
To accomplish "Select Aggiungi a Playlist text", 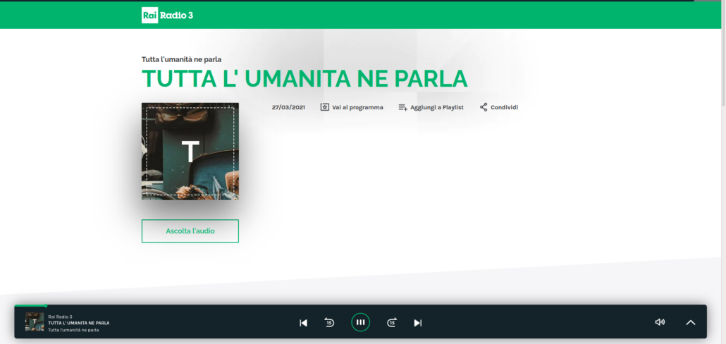I will pos(436,107).
